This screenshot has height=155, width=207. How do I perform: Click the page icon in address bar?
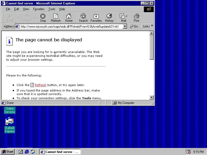pos(17,27)
